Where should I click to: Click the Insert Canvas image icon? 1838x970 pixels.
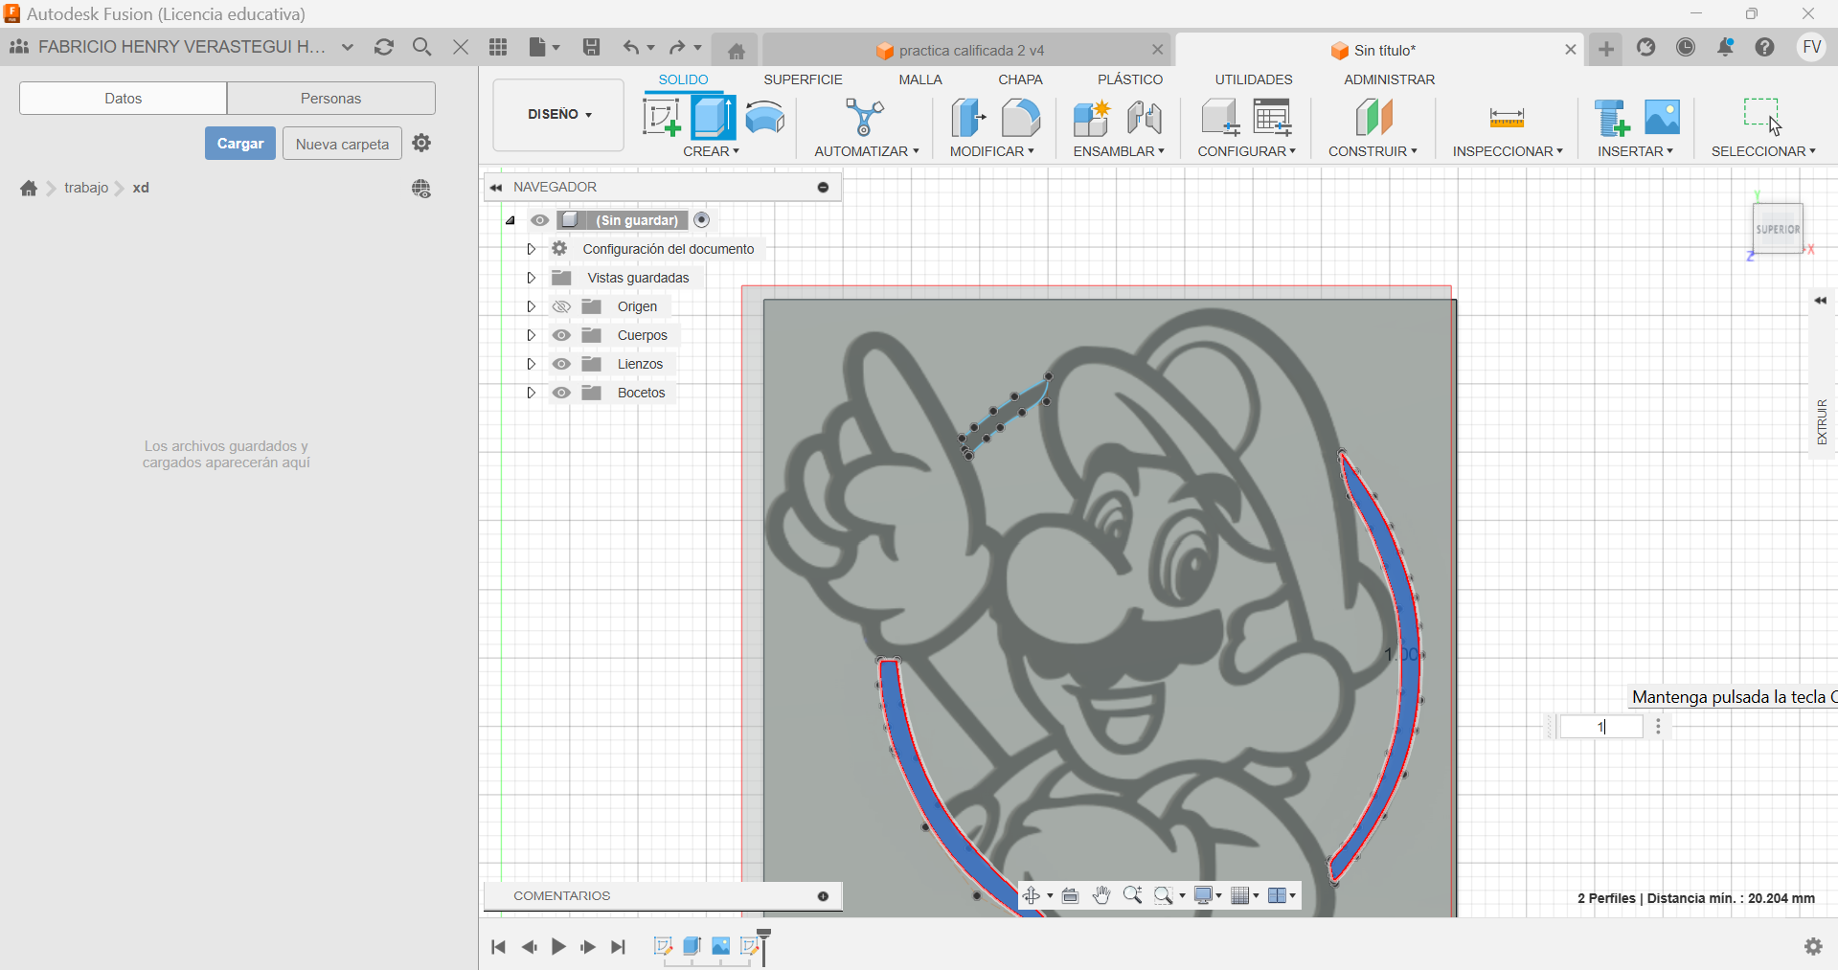(x=1662, y=117)
